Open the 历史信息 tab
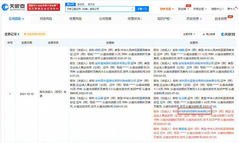The width and height of the screenshot is (239, 143). (194, 19)
